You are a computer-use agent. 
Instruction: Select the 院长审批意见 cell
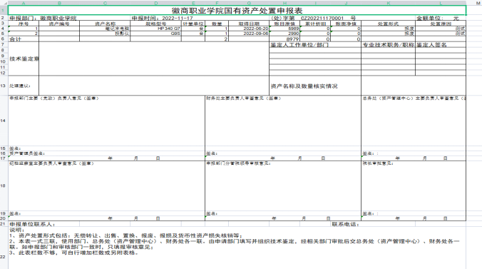point(414,186)
